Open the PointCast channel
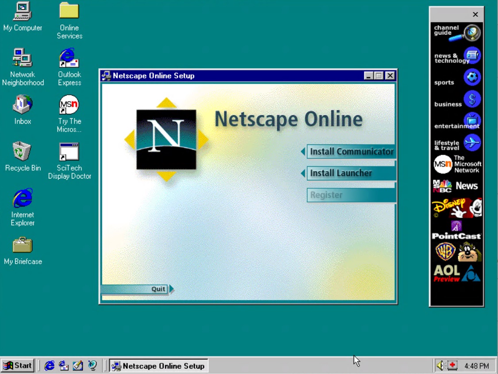Viewport: 498px width, 374px height. tap(457, 230)
